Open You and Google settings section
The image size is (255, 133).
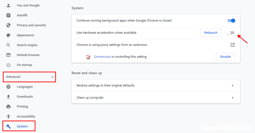pos(28,5)
